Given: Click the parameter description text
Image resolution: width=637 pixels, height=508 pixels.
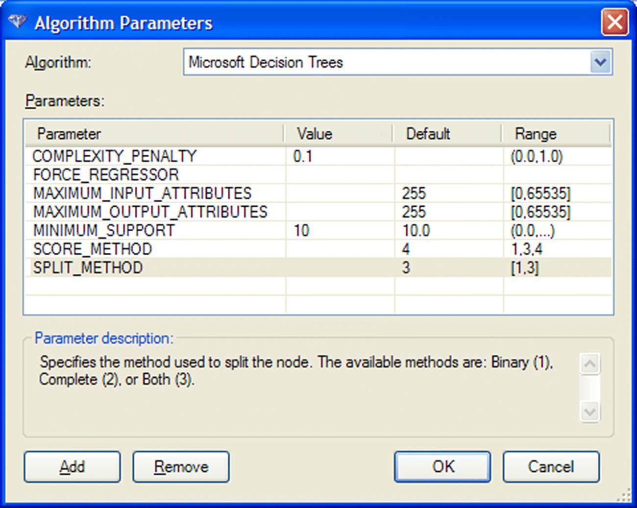Looking at the screenshot, I should point(296,371).
